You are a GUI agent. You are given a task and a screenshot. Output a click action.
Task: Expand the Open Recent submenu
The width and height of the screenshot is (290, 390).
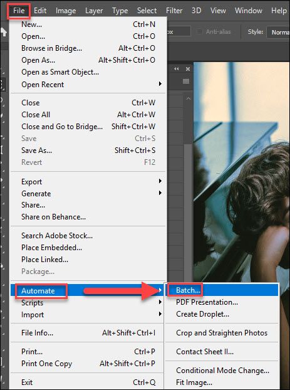point(88,85)
